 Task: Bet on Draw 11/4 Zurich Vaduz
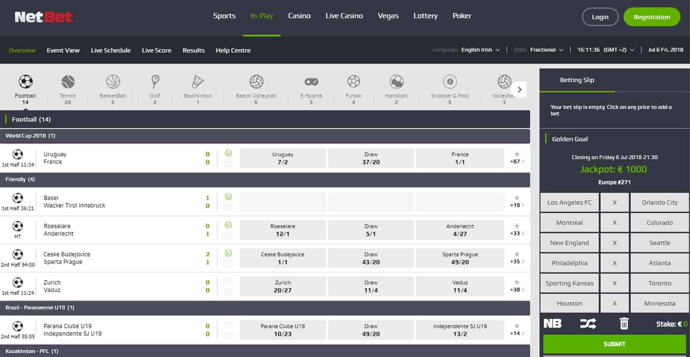[x=371, y=286]
